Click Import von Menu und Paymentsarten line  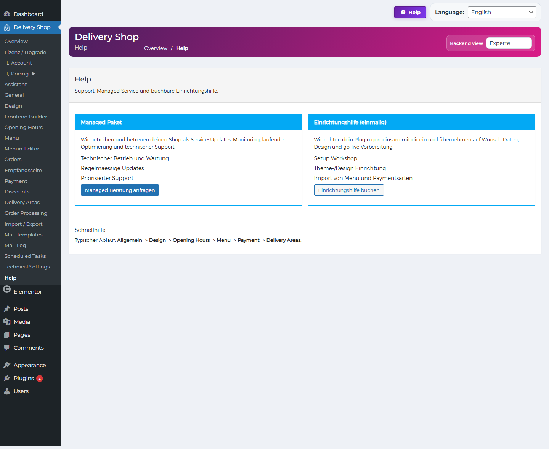(x=363, y=178)
